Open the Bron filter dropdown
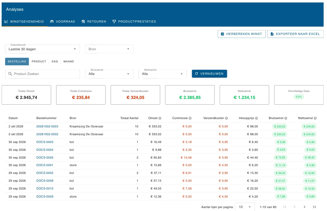The width and height of the screenshot is (327, 211). coord(109,49)
